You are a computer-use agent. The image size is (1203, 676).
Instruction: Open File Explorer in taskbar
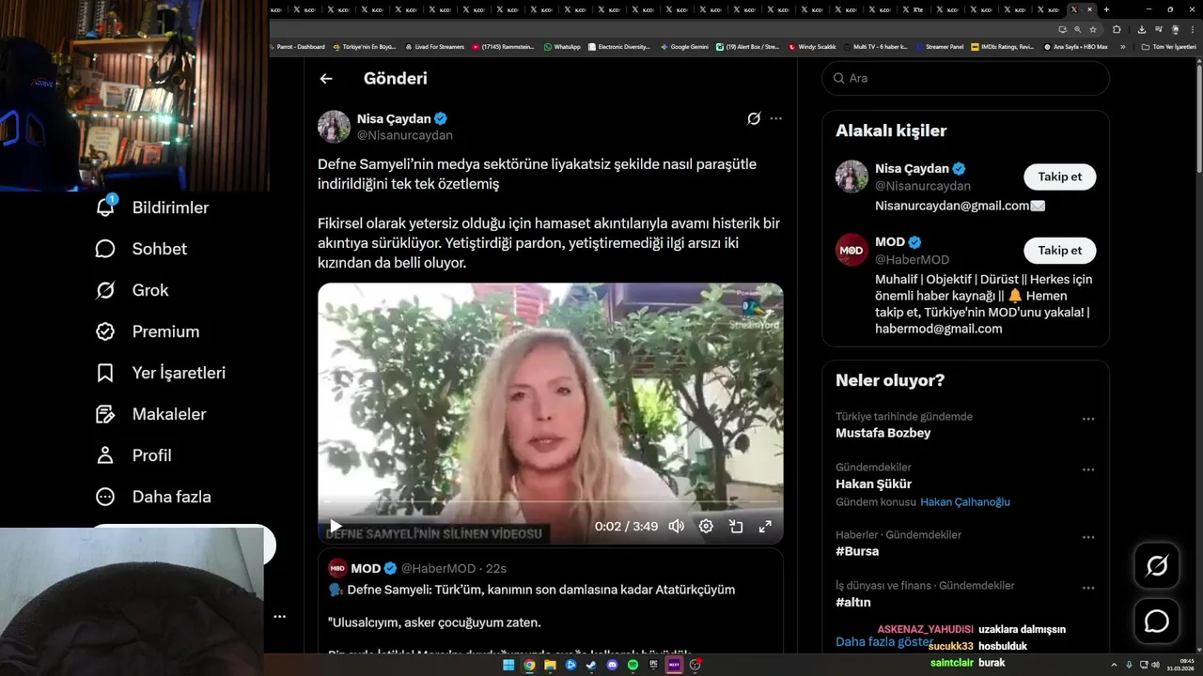550,665
